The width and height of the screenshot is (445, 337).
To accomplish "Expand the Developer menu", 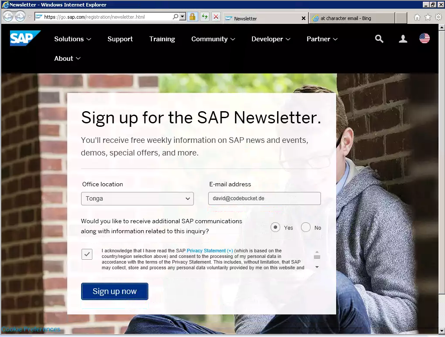I will point(271,39).
